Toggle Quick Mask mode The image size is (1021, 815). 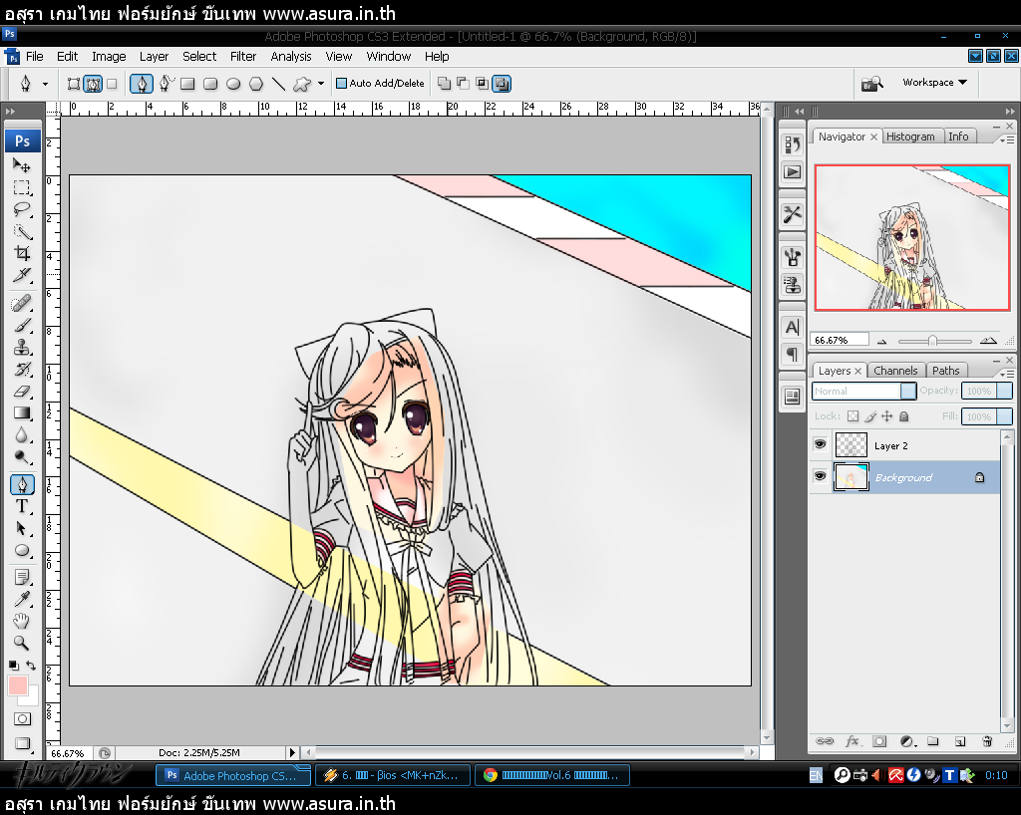(22, 718)
